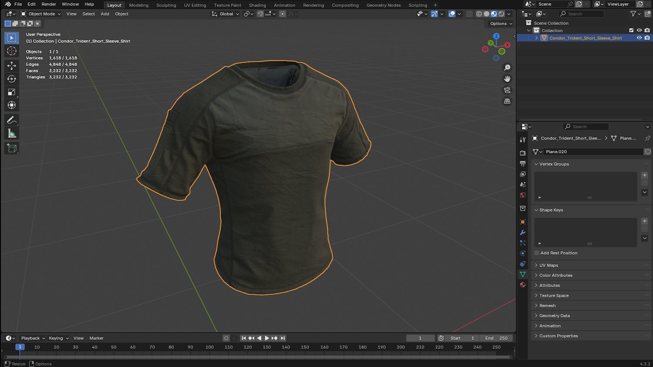The image size is (653, 367).
Task: Hide Condor_Trident_Short_Sleeve_Shirt with eye icon
Action: pyautogui.click(x=639, y=38)
